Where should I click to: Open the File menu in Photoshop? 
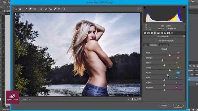click(4, 2)
